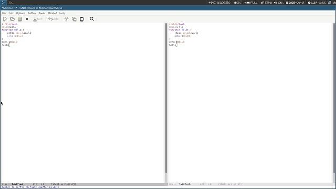Click the Emacs window title bar text
Screen dimensions: 336x189
(32, 8)
